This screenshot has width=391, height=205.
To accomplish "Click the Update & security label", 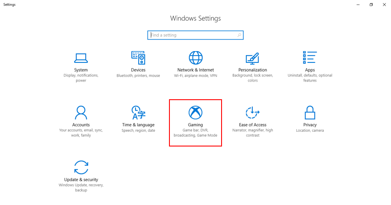I will 81,179.
